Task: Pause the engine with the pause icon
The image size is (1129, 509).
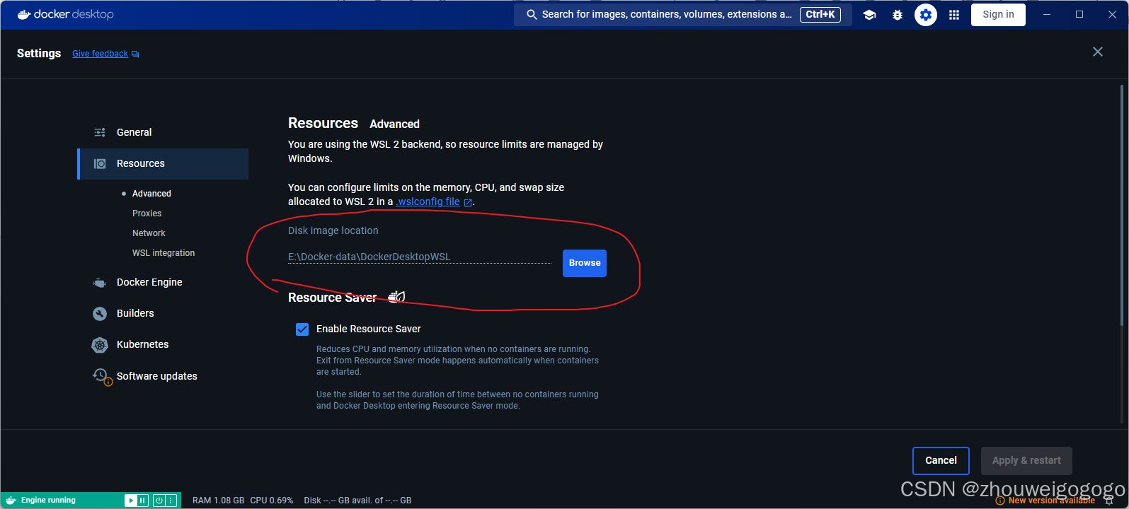Action: (142, 501)
